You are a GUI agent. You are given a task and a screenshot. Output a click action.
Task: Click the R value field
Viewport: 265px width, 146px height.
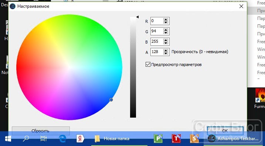point(157,21)
